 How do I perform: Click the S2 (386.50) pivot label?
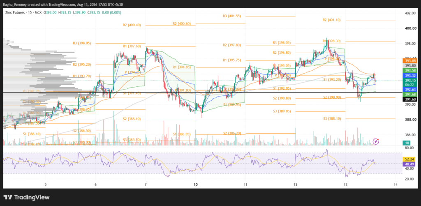(x=82, y=131)
